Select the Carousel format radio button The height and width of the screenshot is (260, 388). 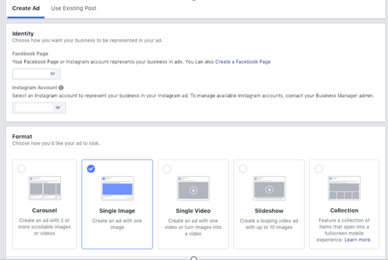coord(21,168)
